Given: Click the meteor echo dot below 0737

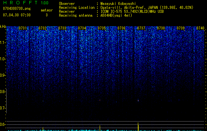Looking at the screenshot, I should pos(138,101).
